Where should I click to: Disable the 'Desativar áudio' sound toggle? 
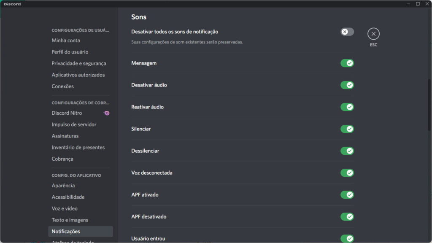point(347,85)
